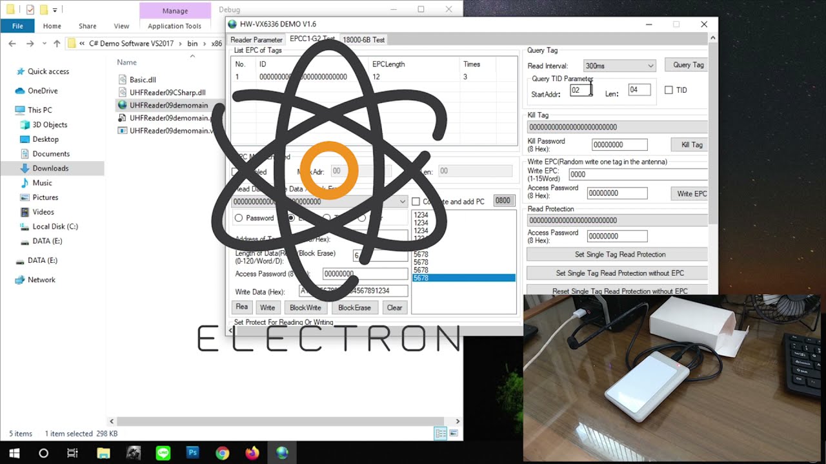The image size is (826, 464).
Task: Click the Network icon in sidebar
Action: click(21, 280)
